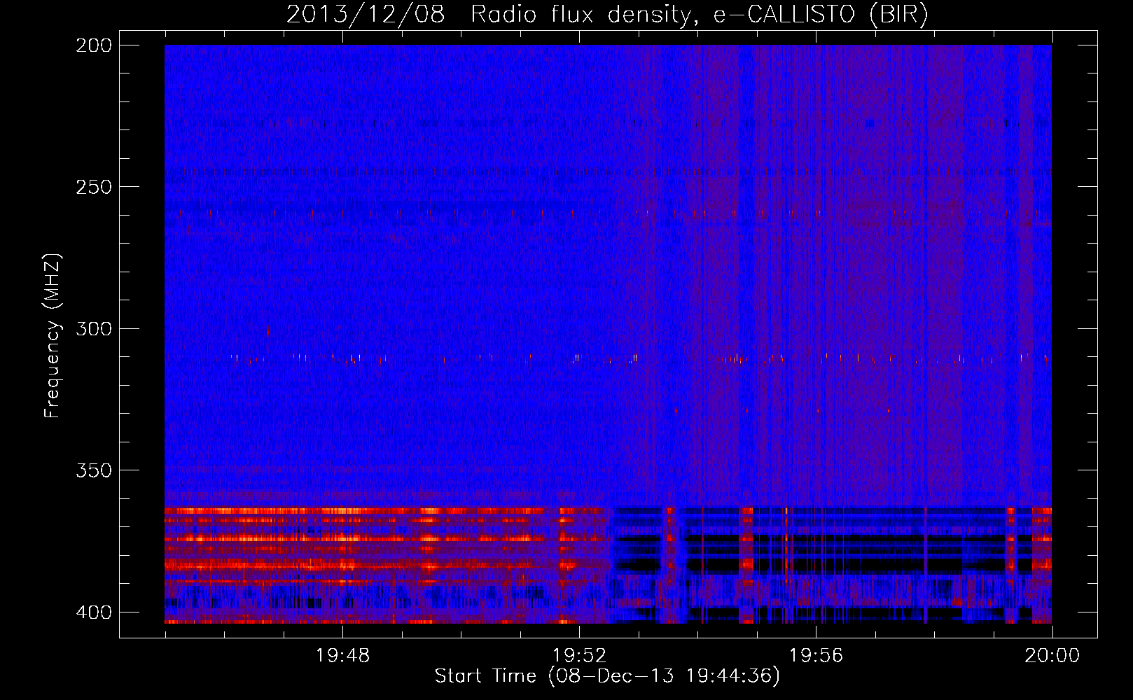Viewport: 1133px width, 700px height.
Task: Click the 350 frequency tick label
Action: coord(93,470)
